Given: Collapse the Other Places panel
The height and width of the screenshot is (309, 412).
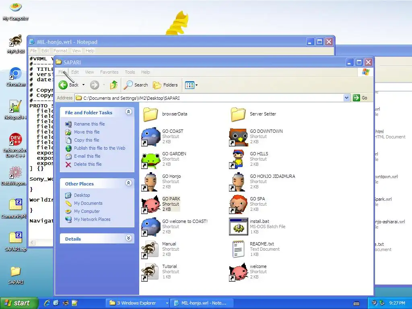Looking at the screenshot, I should point(128,183).
